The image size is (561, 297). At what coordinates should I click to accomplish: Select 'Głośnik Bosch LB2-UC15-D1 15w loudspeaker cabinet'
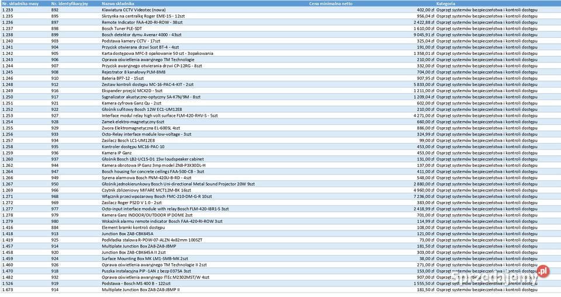click(x=153, y=159)
